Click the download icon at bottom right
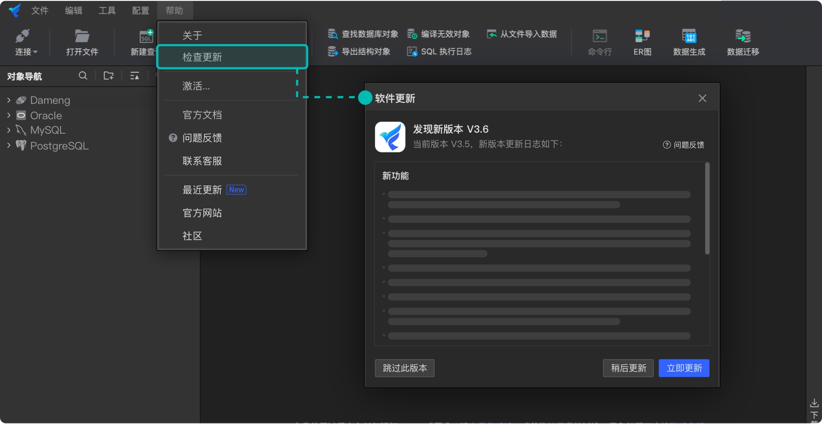Screen dimensions: 822x424 [814, 403]
